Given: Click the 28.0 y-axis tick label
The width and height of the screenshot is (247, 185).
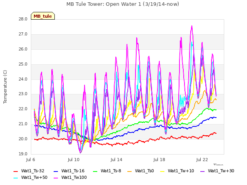Looking at the screenshot, I should point(23,19).
